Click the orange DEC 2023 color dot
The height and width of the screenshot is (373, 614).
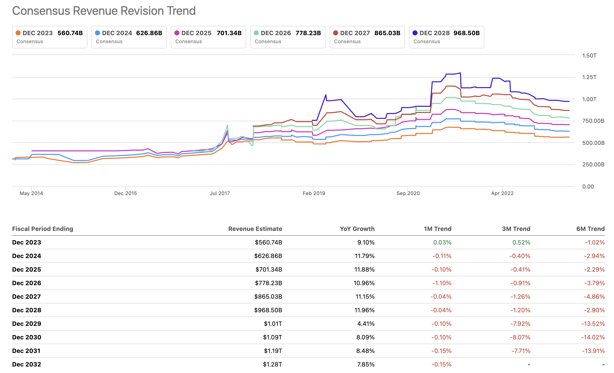pos(18,33)
